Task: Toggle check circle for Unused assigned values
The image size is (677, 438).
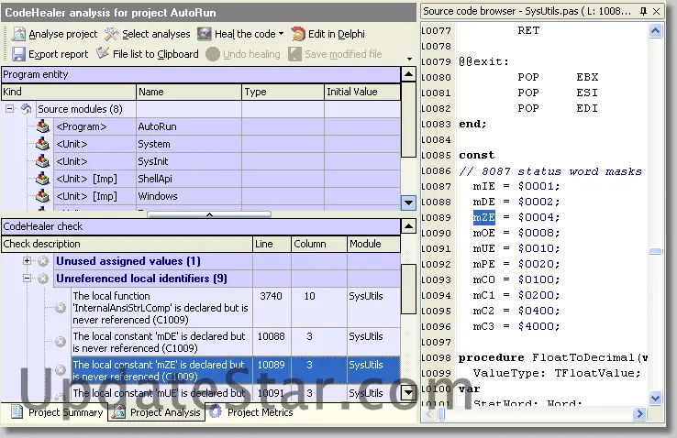Action: point(43,261)
